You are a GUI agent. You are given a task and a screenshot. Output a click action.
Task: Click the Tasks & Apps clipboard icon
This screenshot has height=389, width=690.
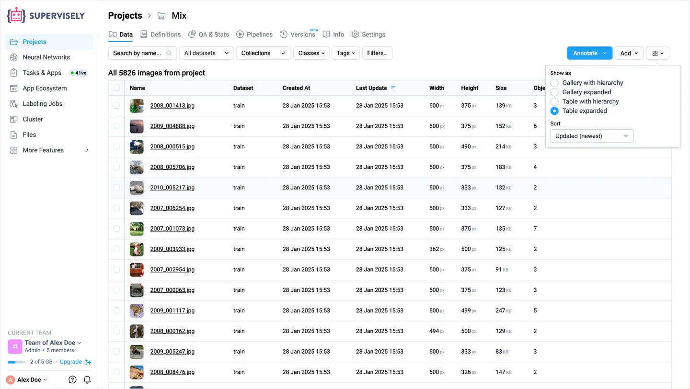[14, 73]
